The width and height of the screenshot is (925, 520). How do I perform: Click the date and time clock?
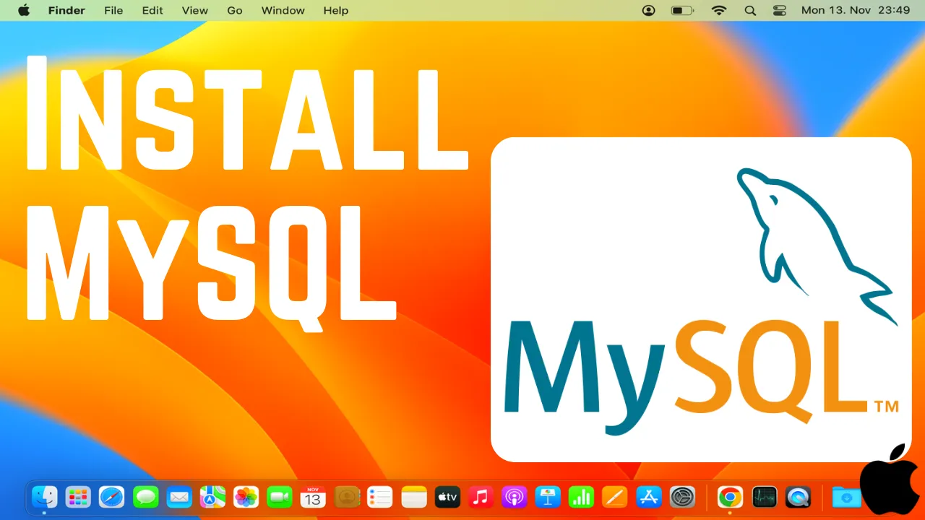[855, 10]
